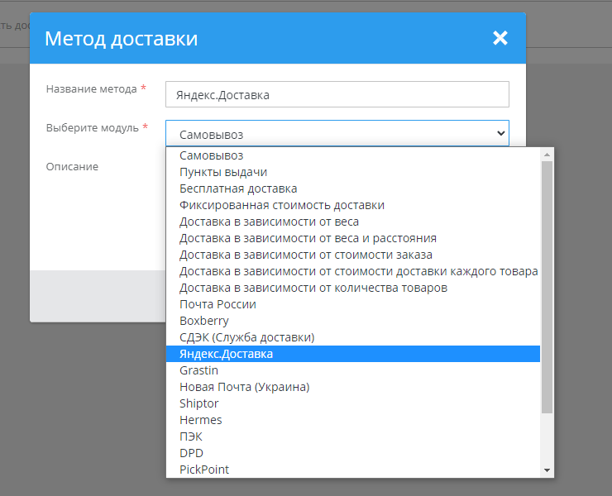
Task: Choose the DPD option
Action: click(x=191, y=453)
